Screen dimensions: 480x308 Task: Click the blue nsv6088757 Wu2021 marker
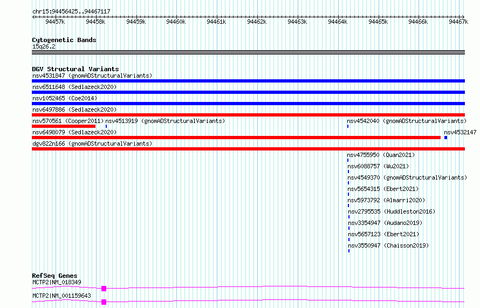348,172
